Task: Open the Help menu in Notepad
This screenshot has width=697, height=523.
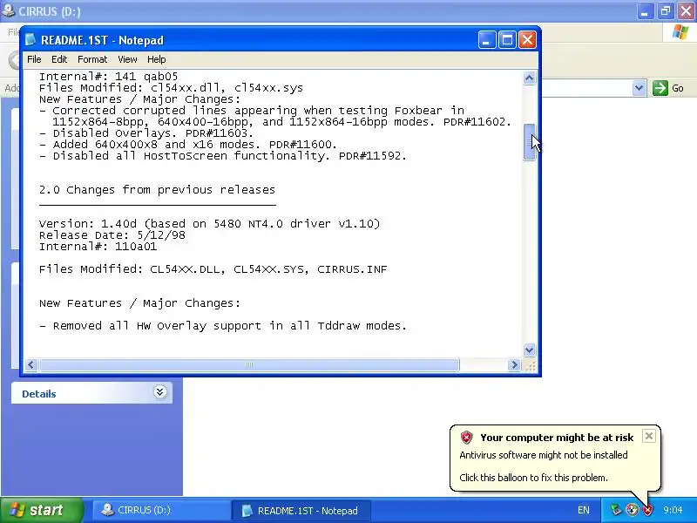Action: coord(157,59)
